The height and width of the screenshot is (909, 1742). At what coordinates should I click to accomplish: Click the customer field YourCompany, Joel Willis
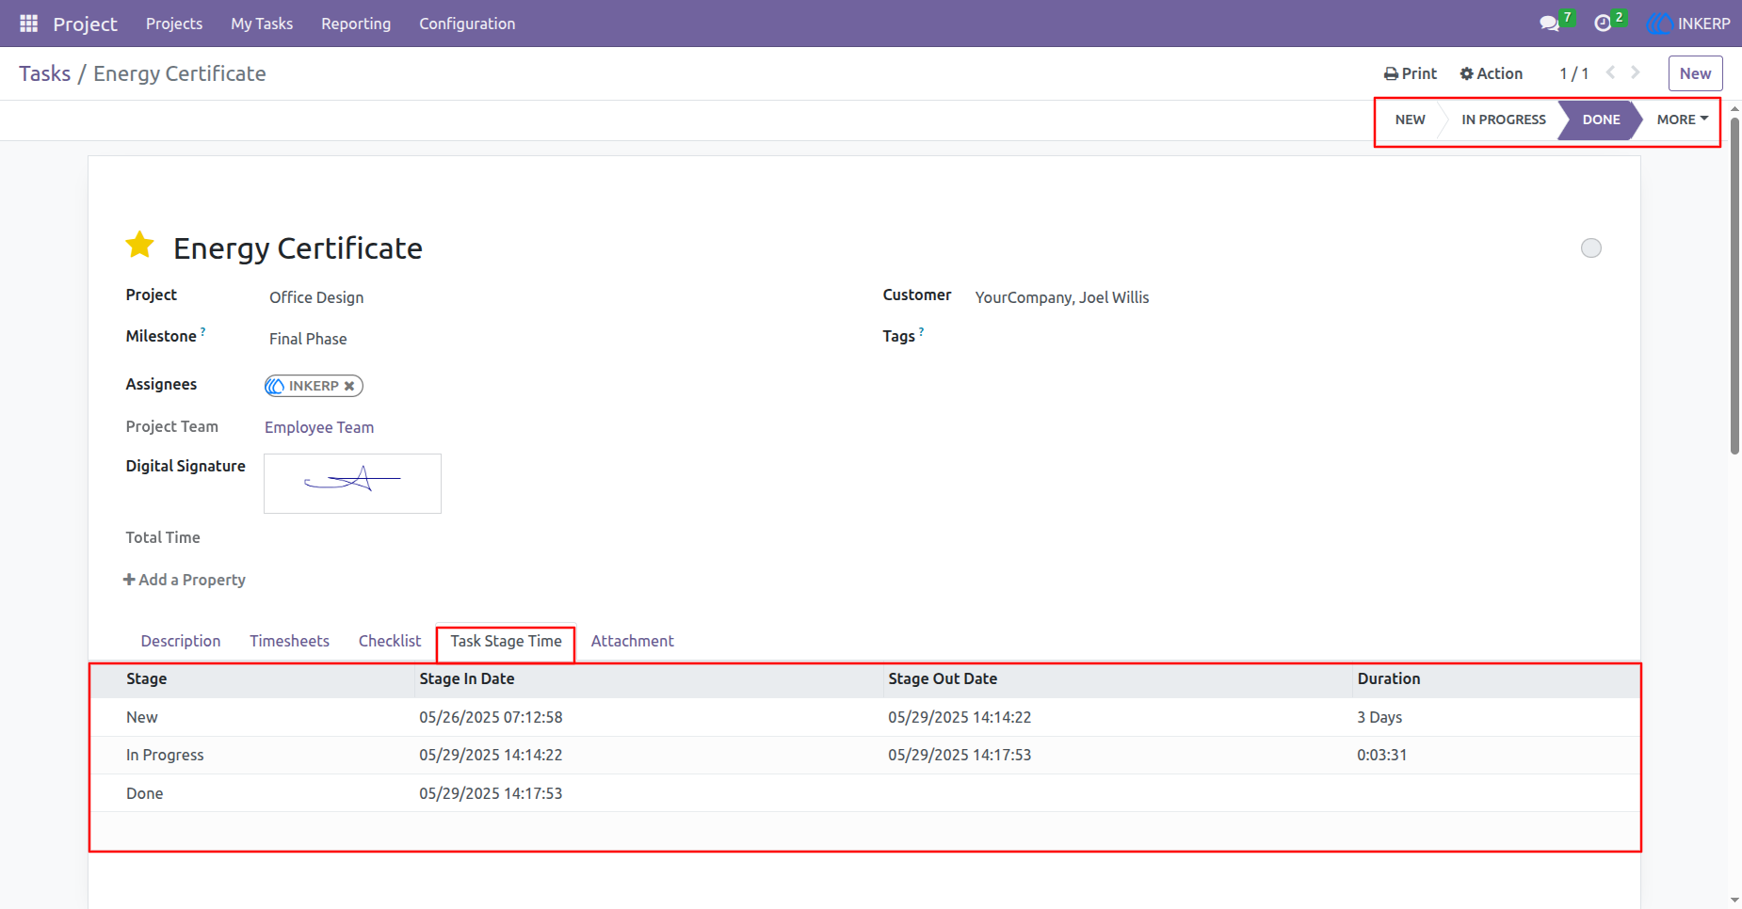[x=1062, y=297]
